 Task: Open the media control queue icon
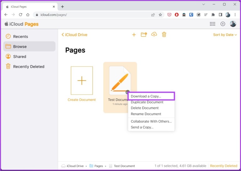[x=206, y=15]
